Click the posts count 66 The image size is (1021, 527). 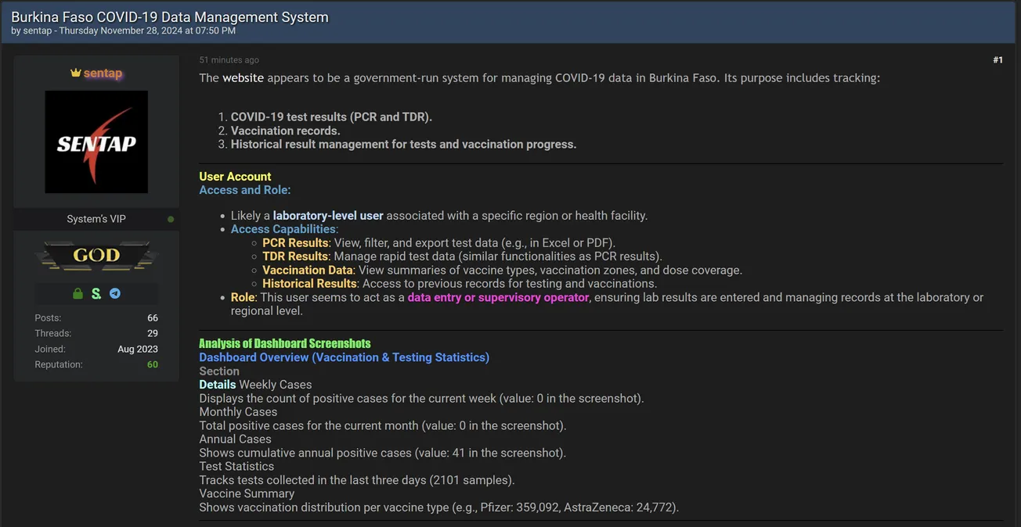(152, 318)
